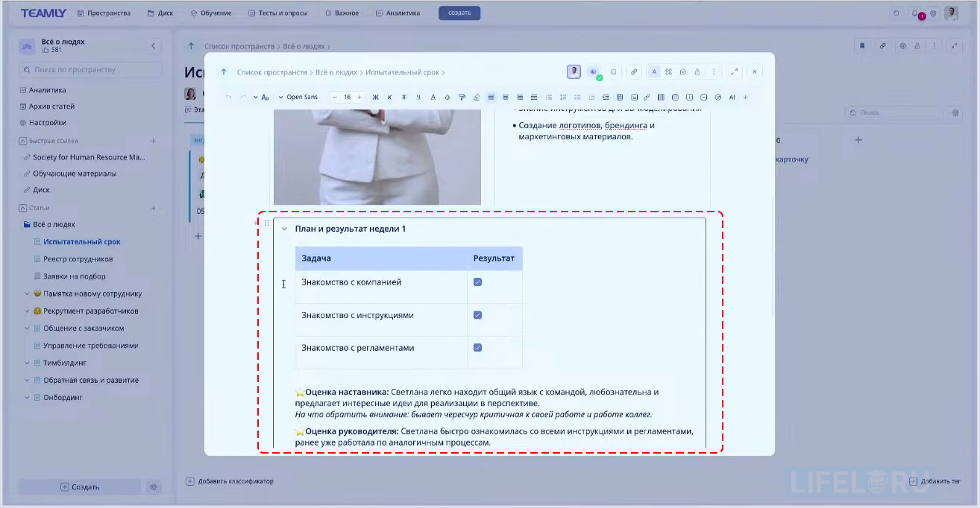Insert an emoji using the smiley icon
Image resolution: width=980 pixels, height=508 pixels.
pos(717,97)
